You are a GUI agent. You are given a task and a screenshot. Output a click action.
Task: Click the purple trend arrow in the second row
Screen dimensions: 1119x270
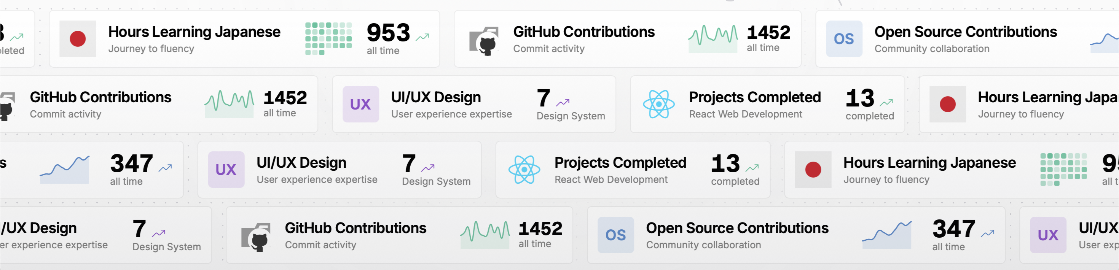(x=563, y=103)
